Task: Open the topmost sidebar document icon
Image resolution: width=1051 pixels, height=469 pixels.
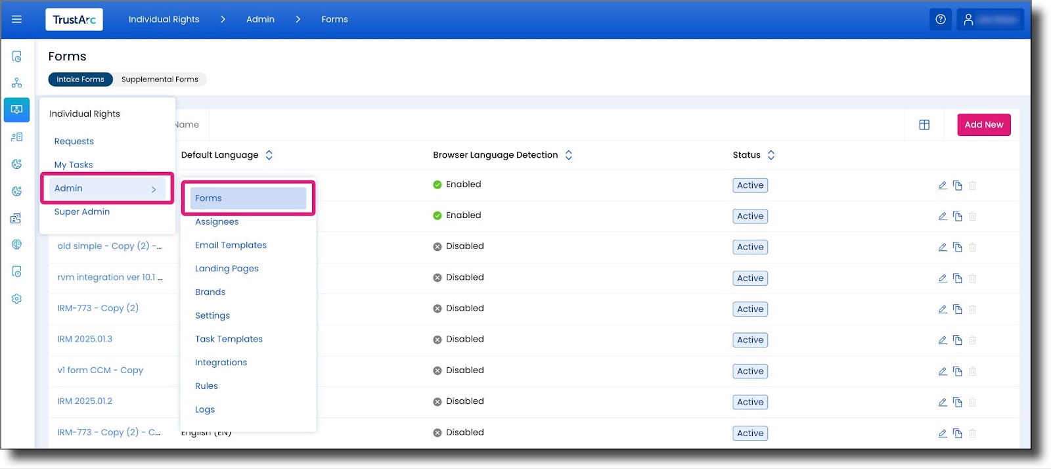Action: 16,56
